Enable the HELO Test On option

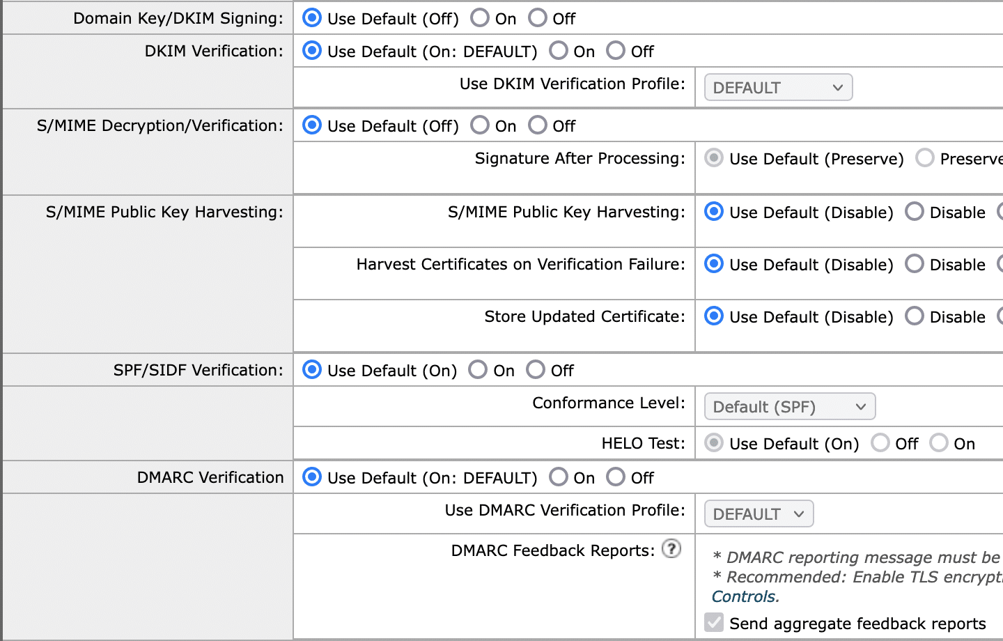click(x=939, y=443)
